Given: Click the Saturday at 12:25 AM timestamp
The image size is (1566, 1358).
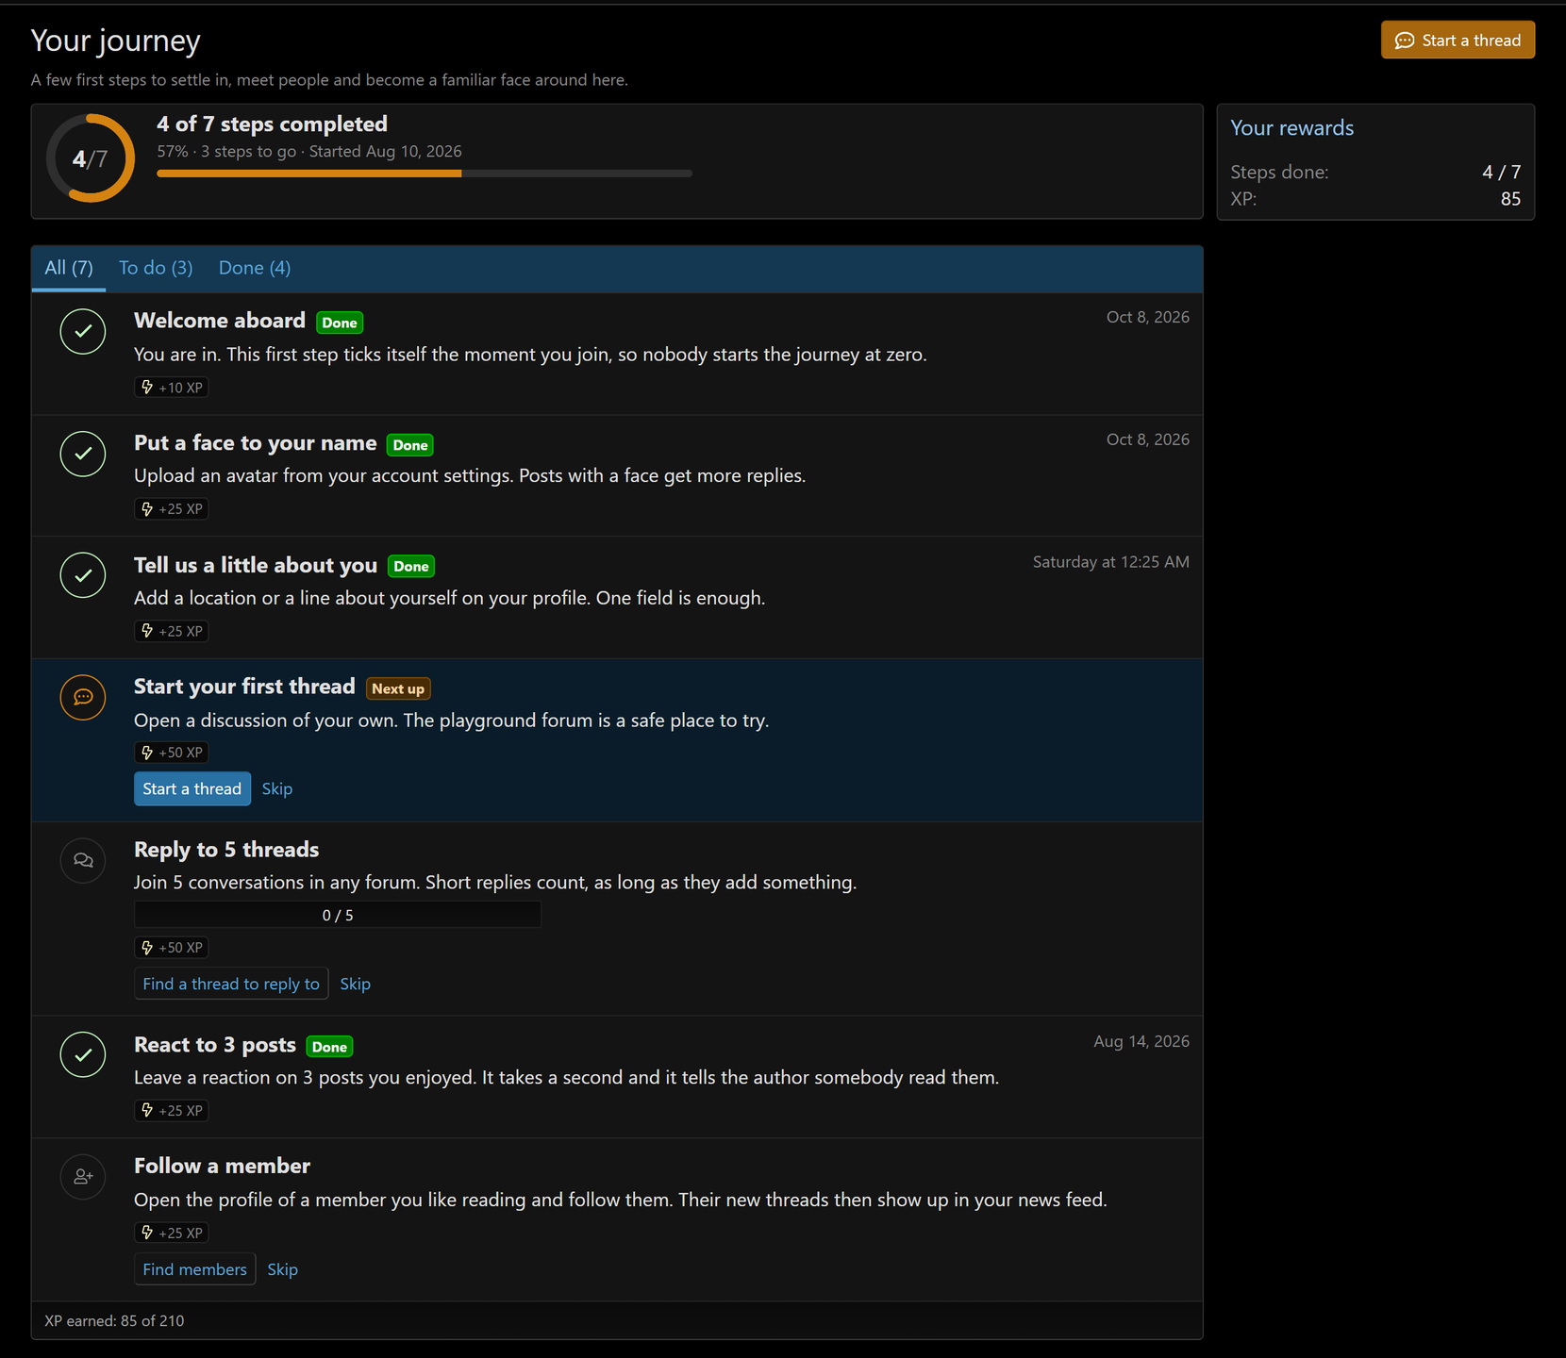Looking at the screenshot, I should (1110, 562).
